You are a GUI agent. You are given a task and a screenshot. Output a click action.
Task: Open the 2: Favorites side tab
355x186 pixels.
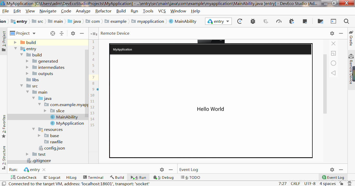click(x=4, y=127)
